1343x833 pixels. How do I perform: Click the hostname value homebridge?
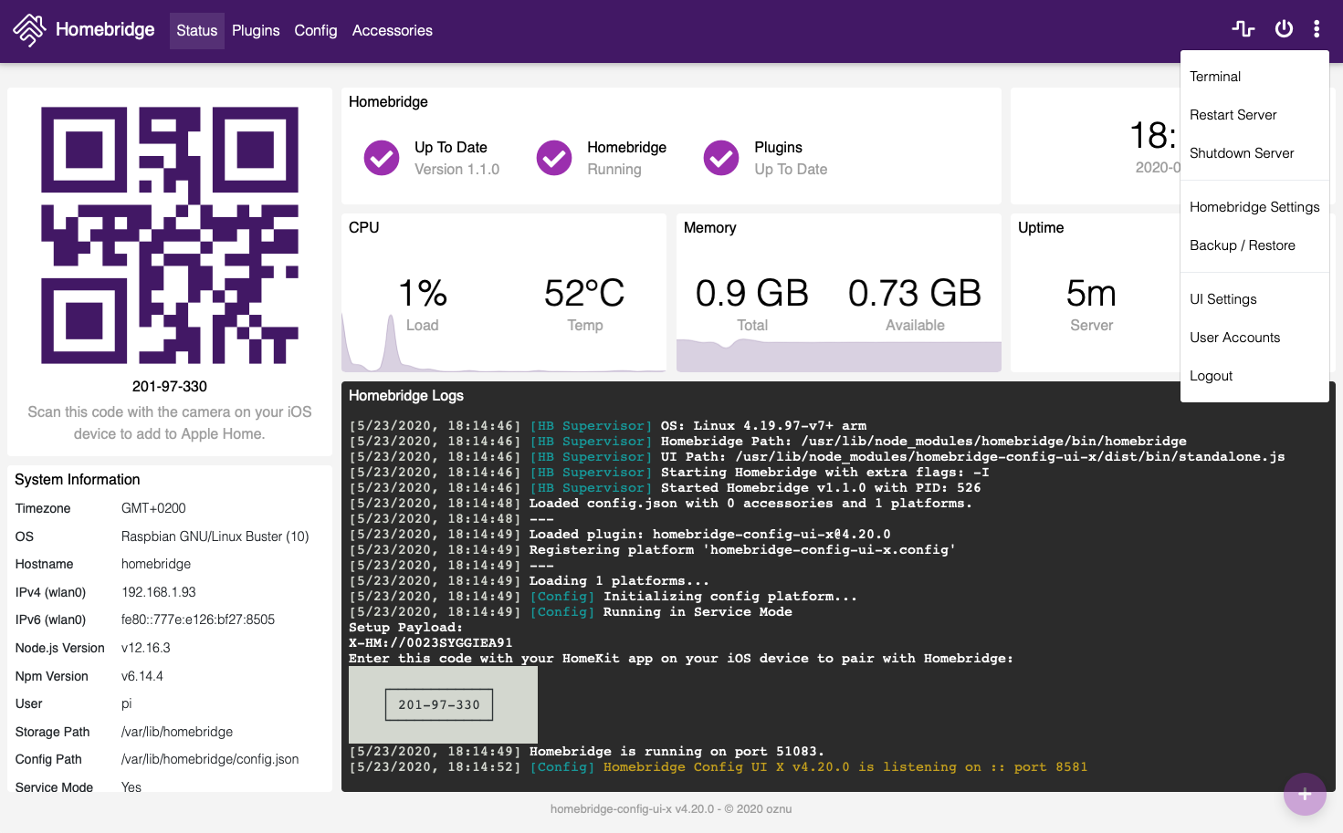tap(156, 564)
